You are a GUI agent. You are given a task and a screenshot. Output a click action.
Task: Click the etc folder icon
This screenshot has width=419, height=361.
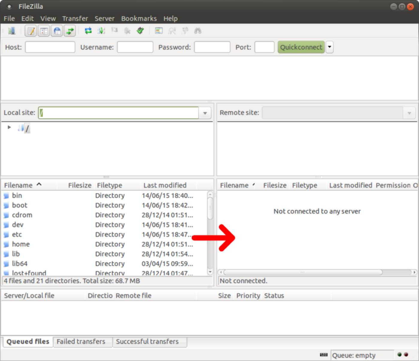(6, 235)
